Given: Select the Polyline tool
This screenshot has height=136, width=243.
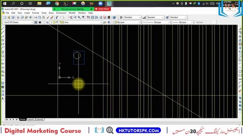Looking at the screenshot, I should pos(3,36).
